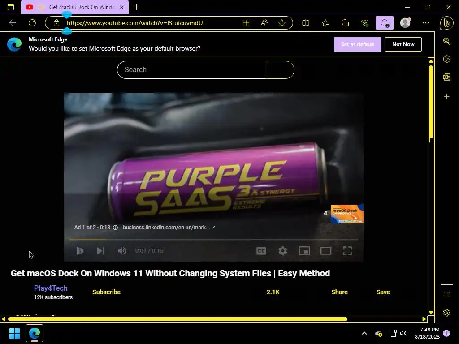
Task: Set Edge as default browser
Action: tap(357, 44)
